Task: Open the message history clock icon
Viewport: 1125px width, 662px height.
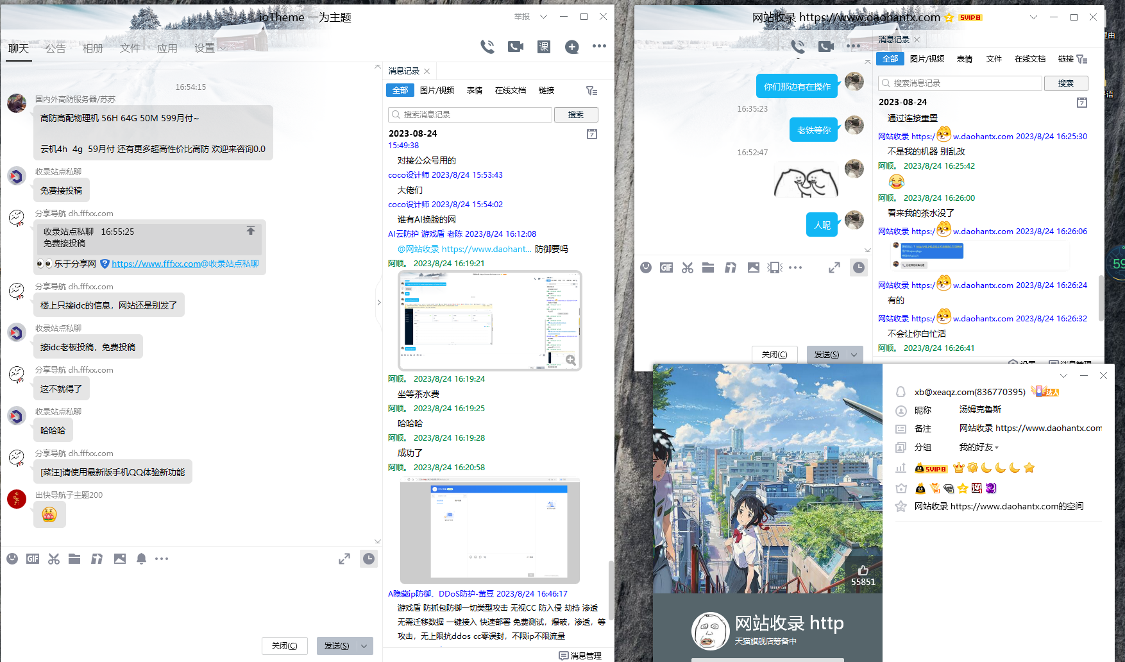Action: 369,559
